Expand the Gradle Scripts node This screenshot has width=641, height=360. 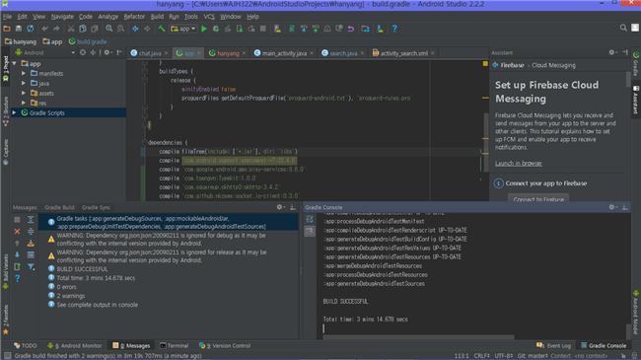15,112
